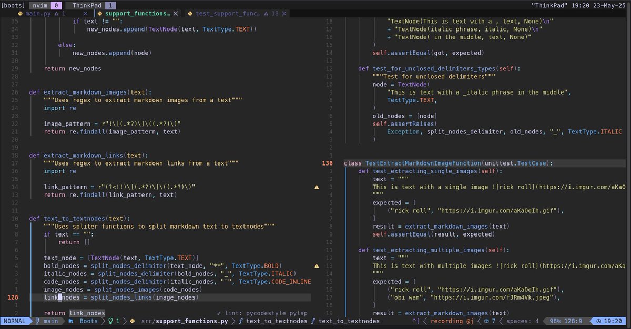631x329 pixels.
Task: Click warning sign beside link_pattern line
Action: 317,187
